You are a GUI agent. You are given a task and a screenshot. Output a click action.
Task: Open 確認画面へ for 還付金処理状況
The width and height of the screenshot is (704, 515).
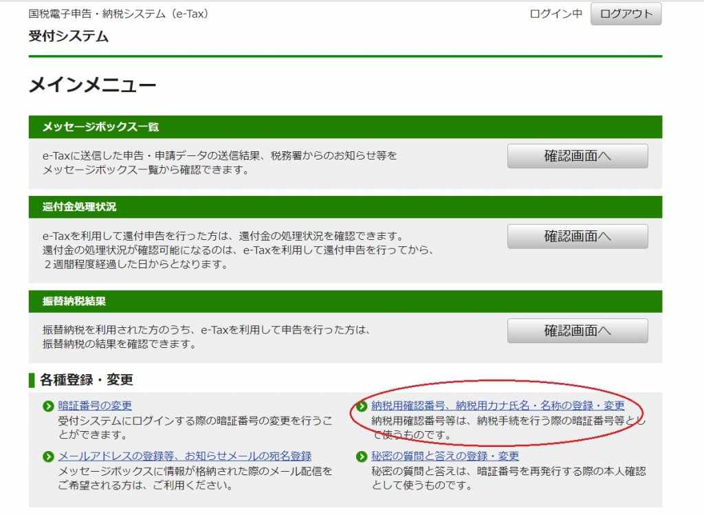coord(577,237)
